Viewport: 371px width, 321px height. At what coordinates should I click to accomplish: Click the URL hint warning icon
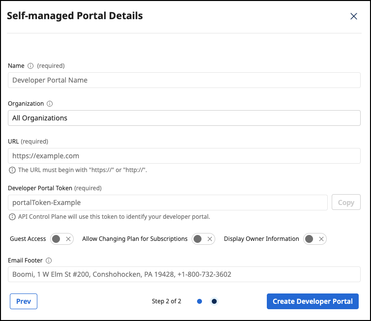pyautogui.click(x=12, y=170)
